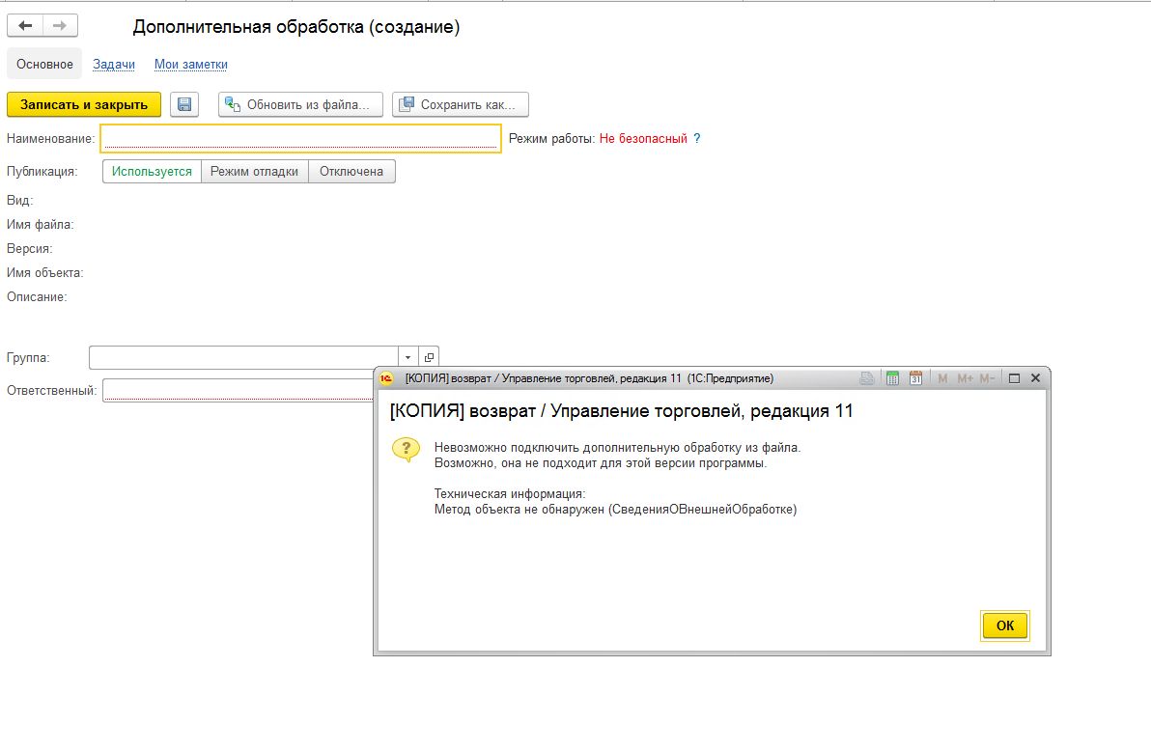Switch publication to Режим отладки
Image resolution: width=1151 pixels, height=750 pixels.
[x=255, y=172]
